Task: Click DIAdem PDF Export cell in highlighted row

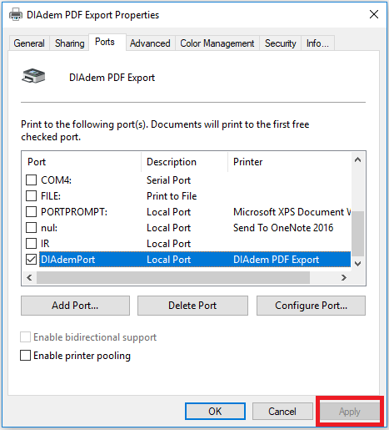Action: click(277, 260)
